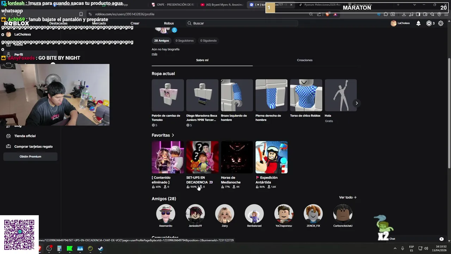Click the network icon in system tray
The image size is (451, 254).
pos(420,248)
